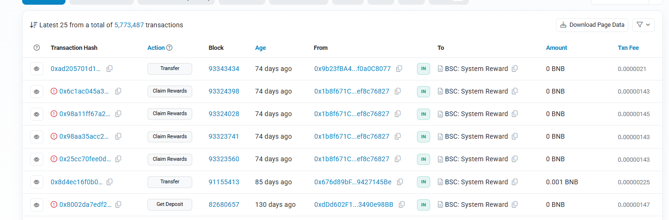Copy To address in block 91155413 row
The image size is (669, 220).
click(x=515, y=182)
